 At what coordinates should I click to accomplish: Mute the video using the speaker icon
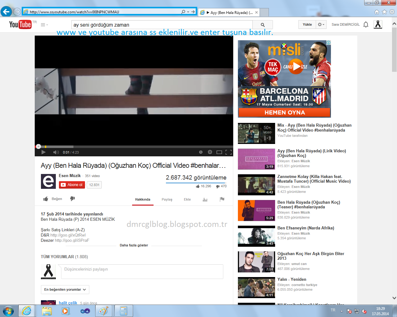coord(56,152)
